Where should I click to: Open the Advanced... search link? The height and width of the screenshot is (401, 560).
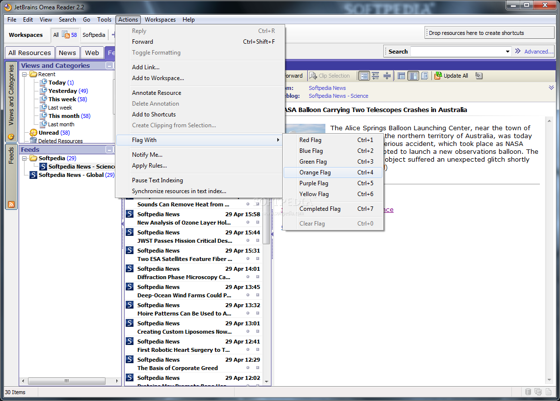539,52
